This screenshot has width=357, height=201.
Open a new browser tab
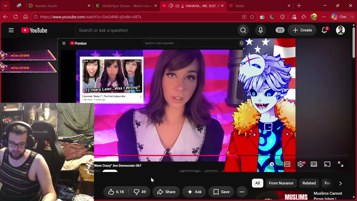pos(299,6)
